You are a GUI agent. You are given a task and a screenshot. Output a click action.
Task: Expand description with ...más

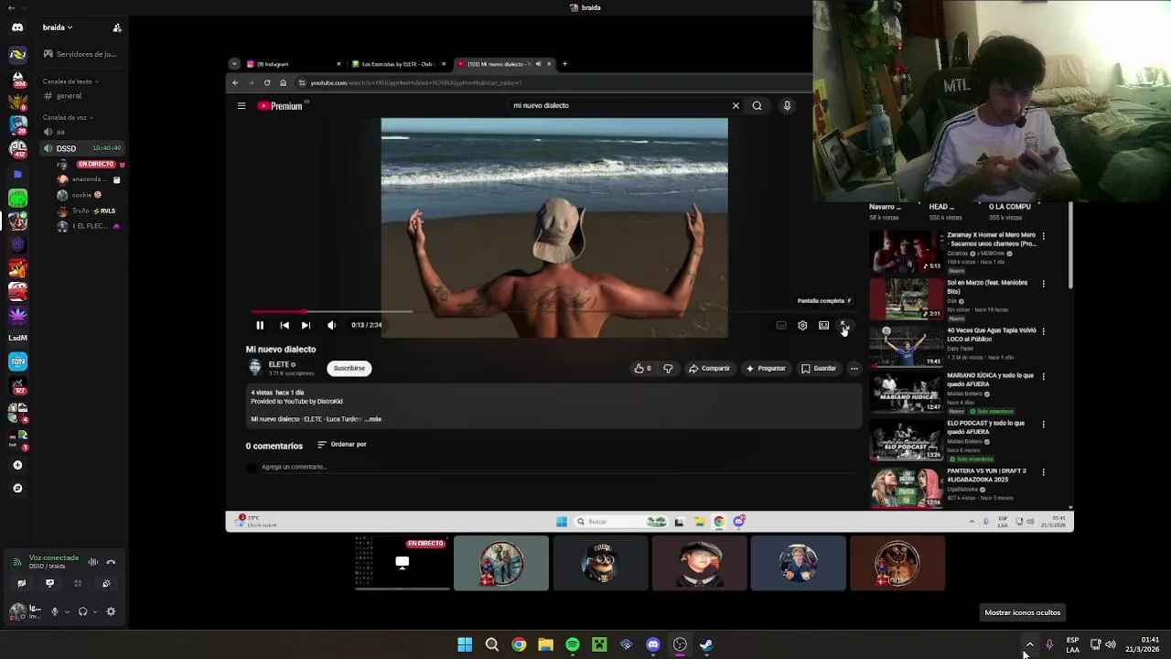[373, 419]
